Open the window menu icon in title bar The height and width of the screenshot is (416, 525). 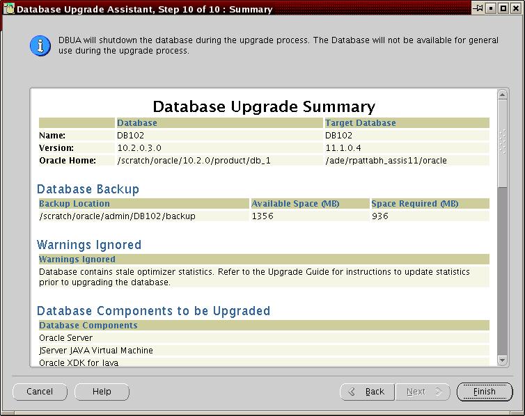(8, 9)
